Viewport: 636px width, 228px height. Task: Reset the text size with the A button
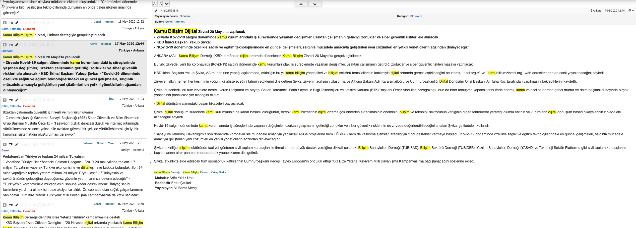(x=161, y=4)
